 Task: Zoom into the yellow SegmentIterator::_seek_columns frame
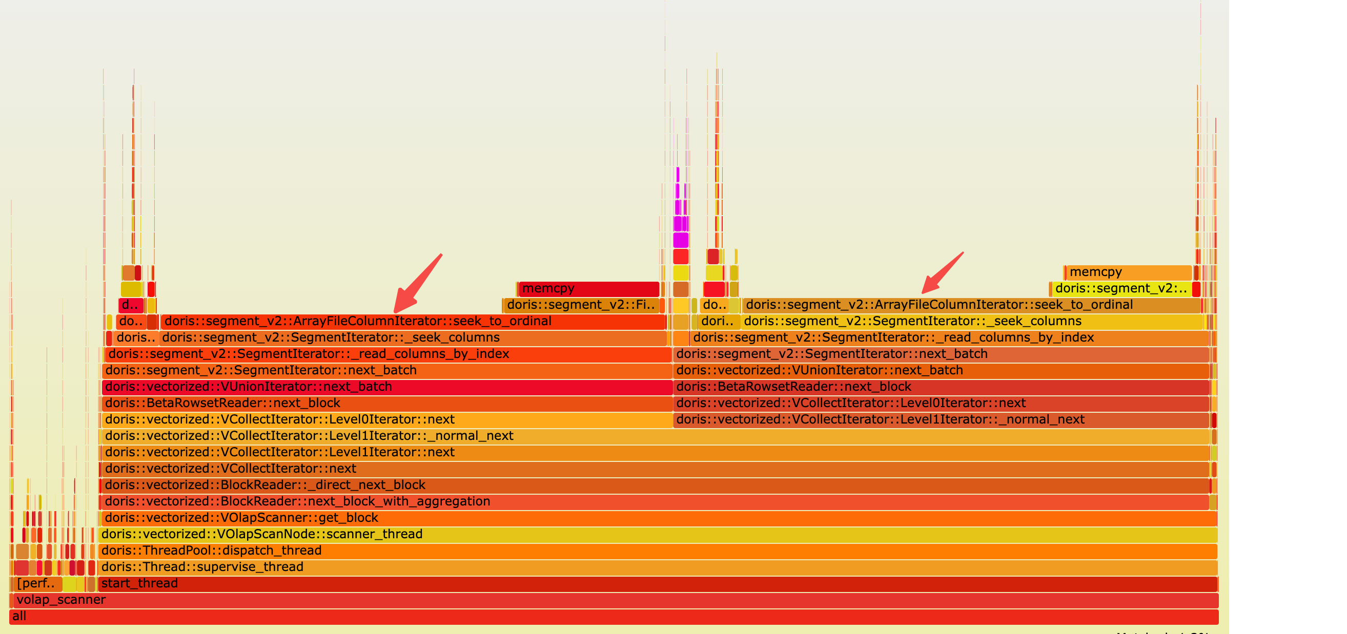972,321
